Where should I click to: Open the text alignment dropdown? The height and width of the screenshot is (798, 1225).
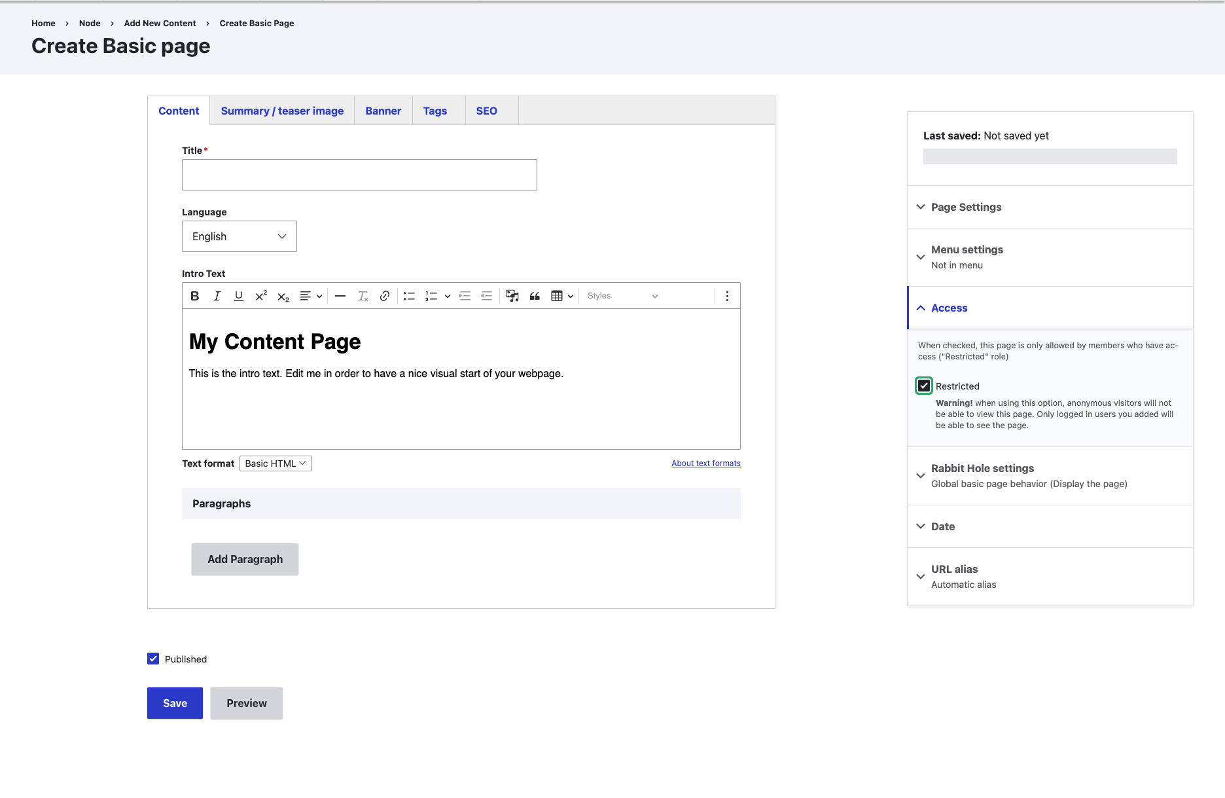[x=311, y=296]
